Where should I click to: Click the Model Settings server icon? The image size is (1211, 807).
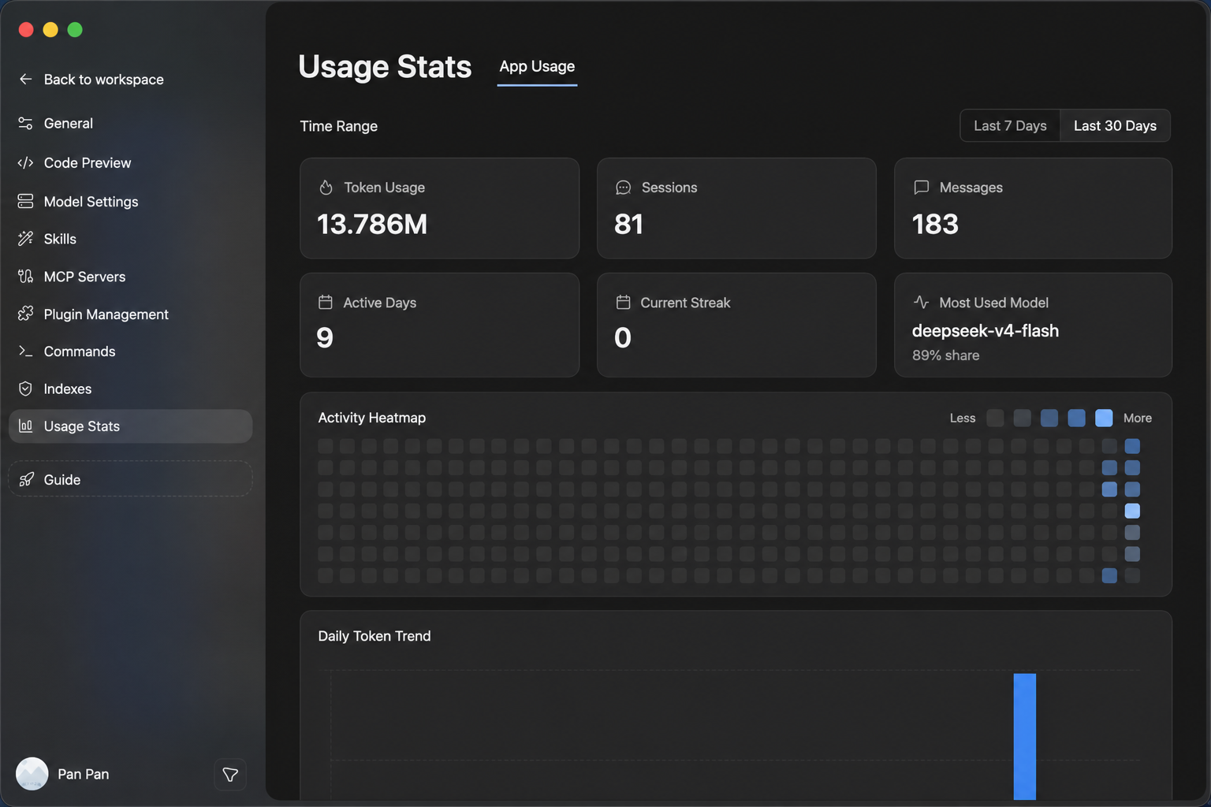click(x=25, y=201)
